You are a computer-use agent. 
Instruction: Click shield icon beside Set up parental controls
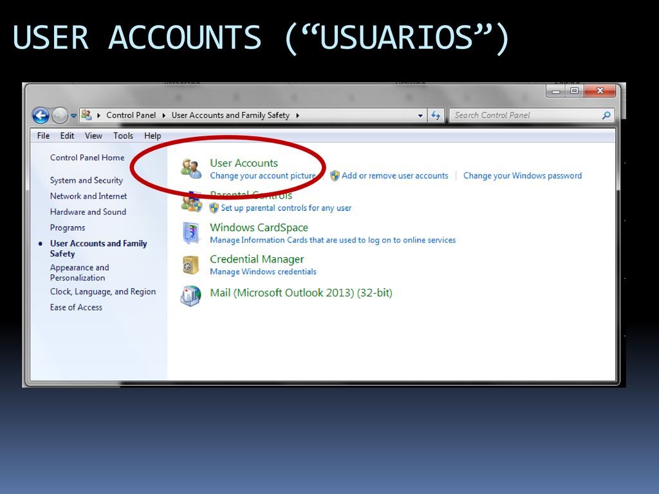click(x=214, y=208)
